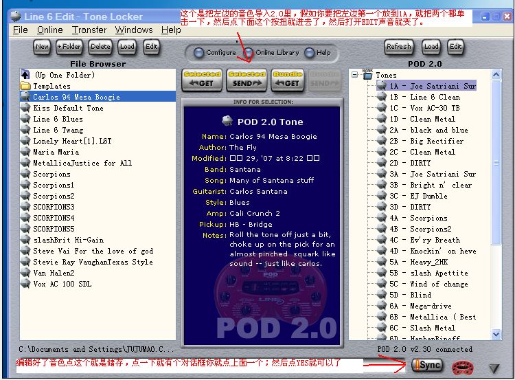Click the tone icon for 6C - Slash Metal
The height and width of the screenshot is (380, 515).
point(381,328)
